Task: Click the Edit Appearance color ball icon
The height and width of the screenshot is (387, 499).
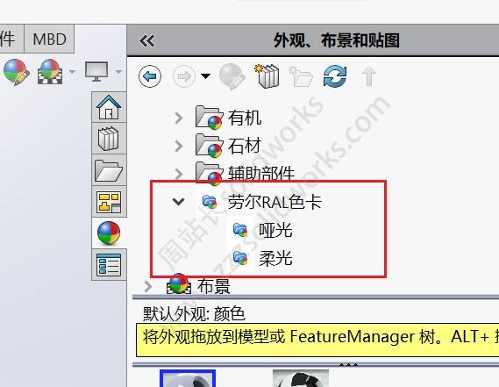Action: point(17,72)
